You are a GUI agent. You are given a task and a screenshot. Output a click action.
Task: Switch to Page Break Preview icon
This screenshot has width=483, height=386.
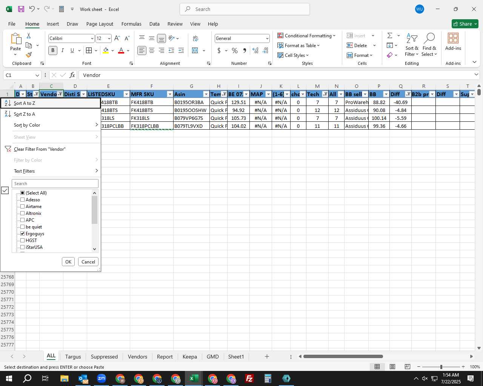coord(407,367)
